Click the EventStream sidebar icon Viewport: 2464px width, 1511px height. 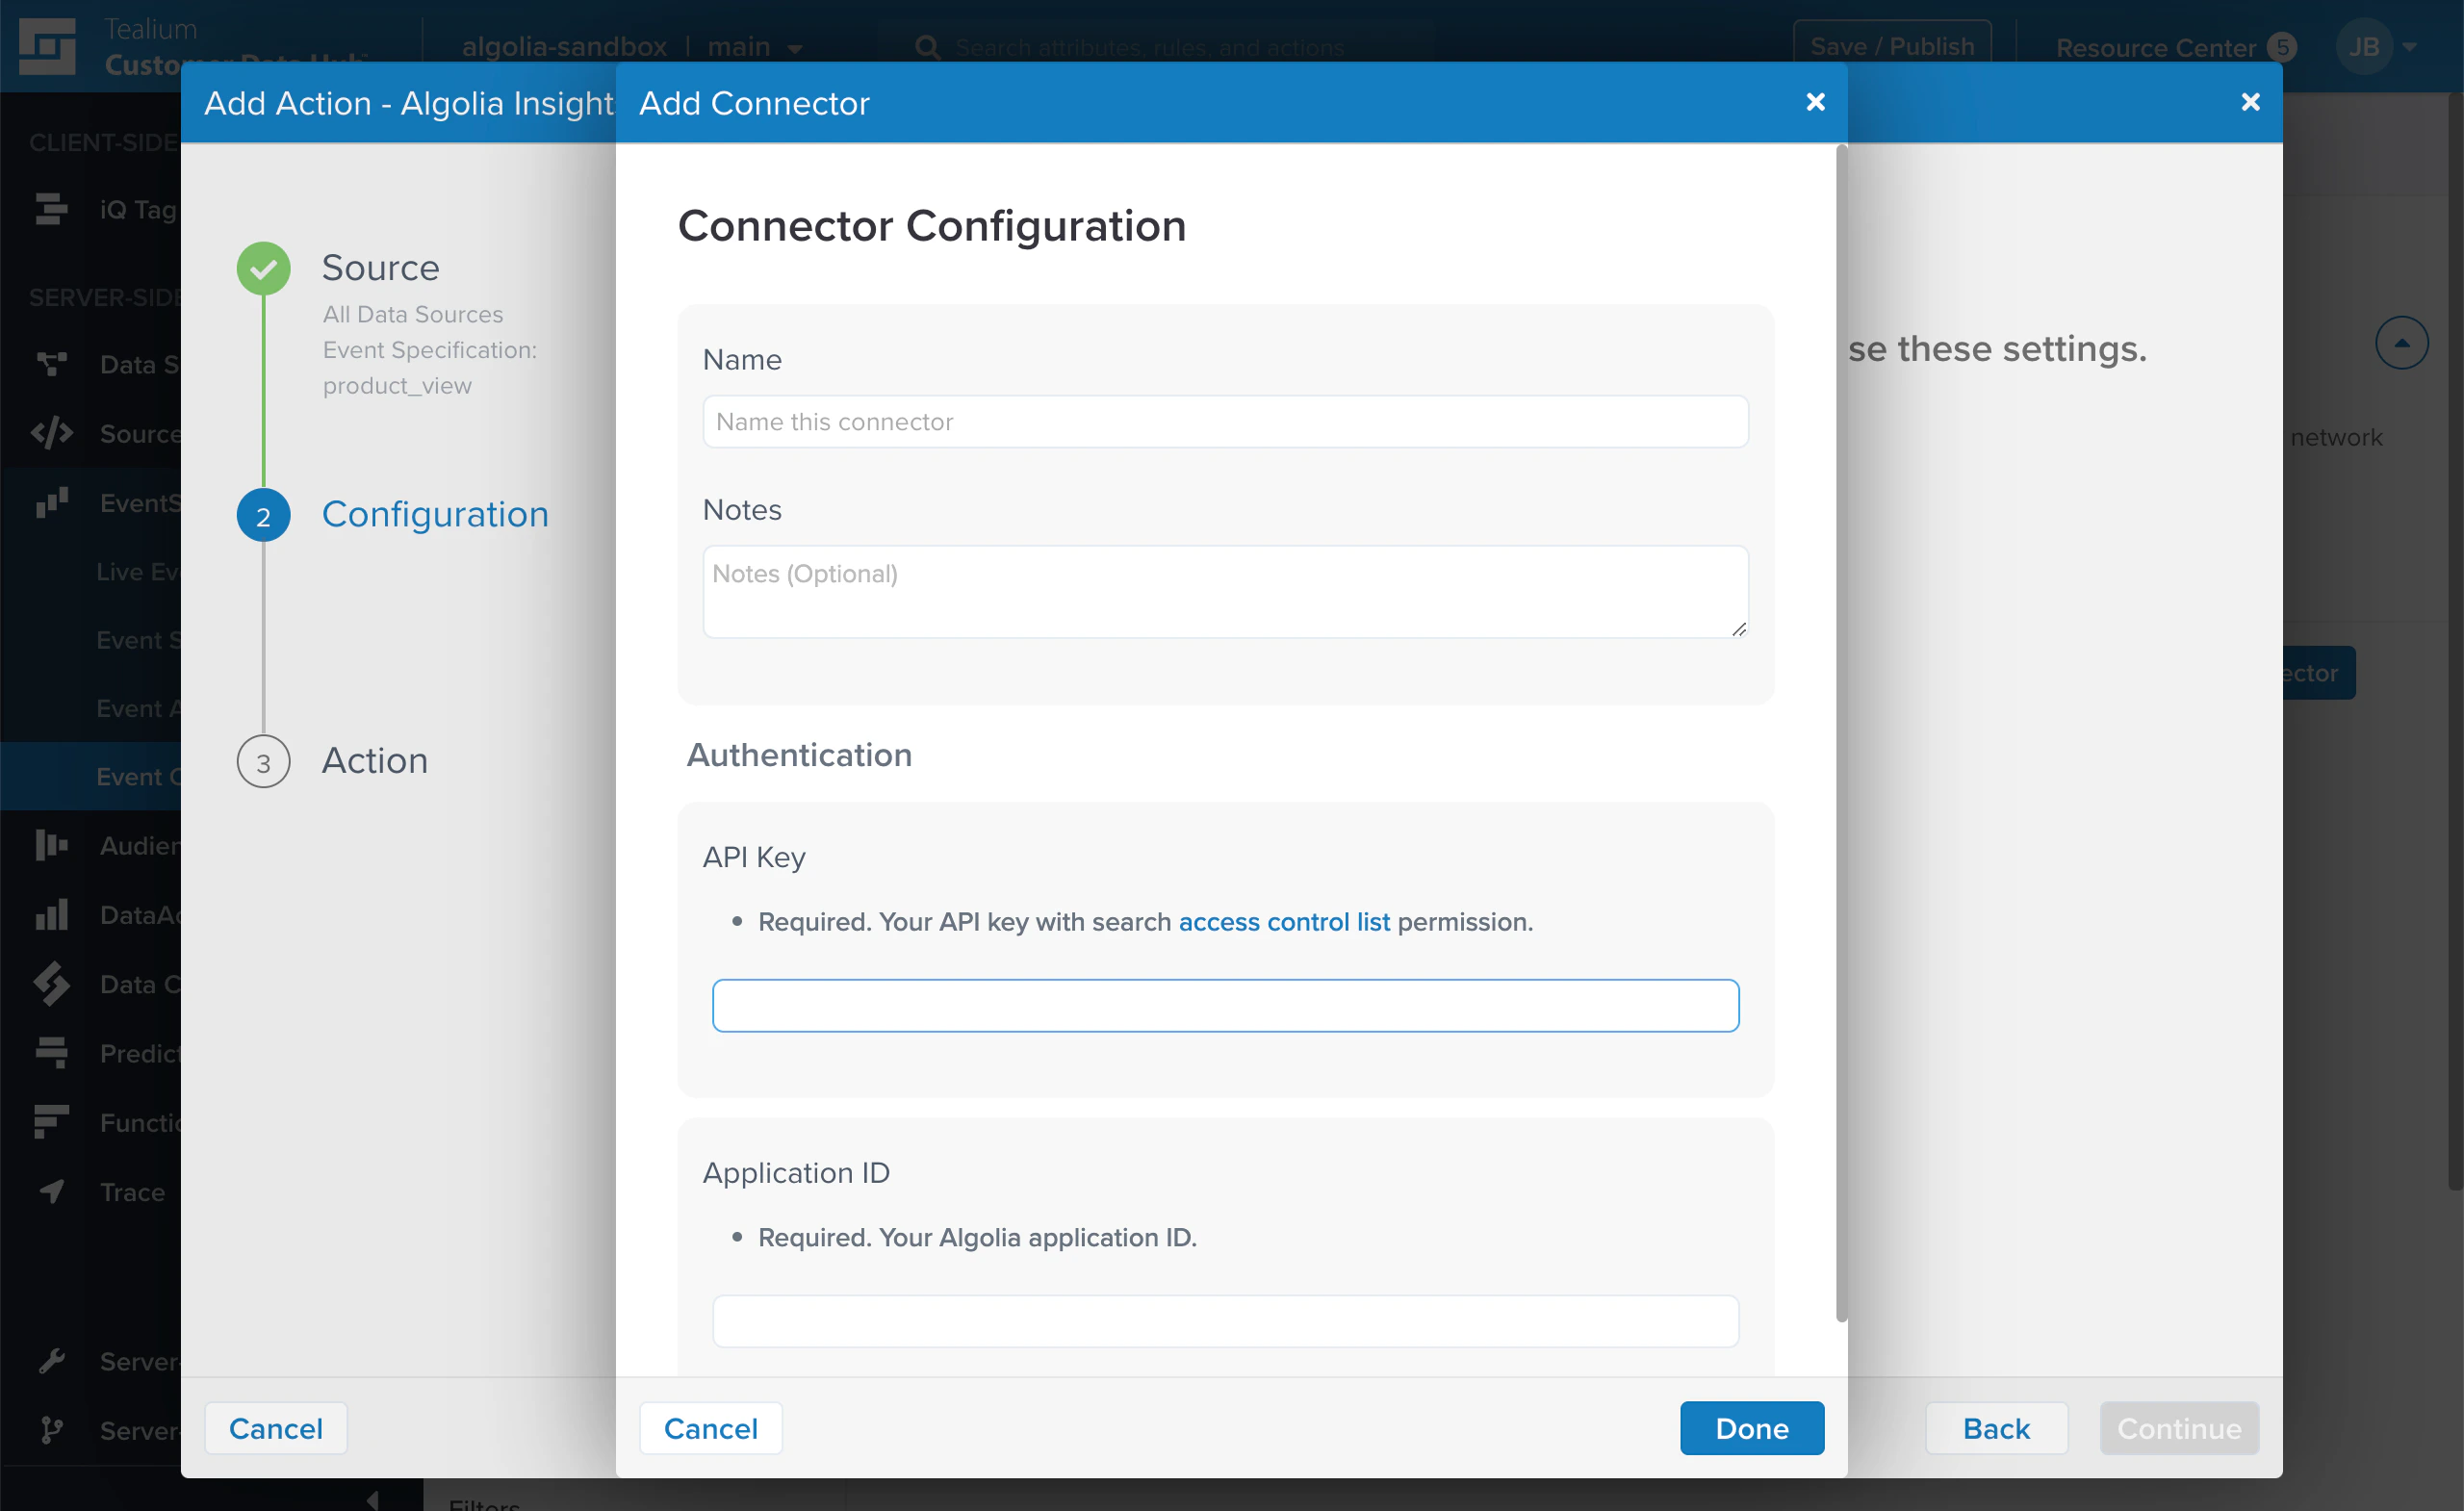pos(51,502)
